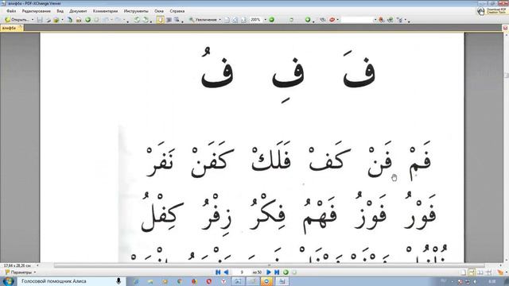Select the Увеличение zoom tool
This screenshot has width=509, height=286.
pos(203,20)
